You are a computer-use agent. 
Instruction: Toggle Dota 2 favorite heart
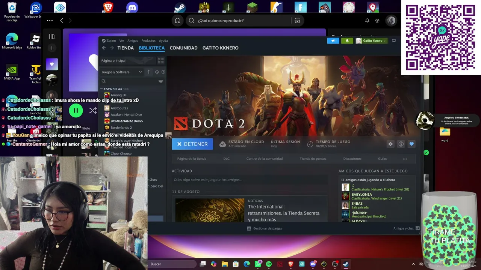411,144
